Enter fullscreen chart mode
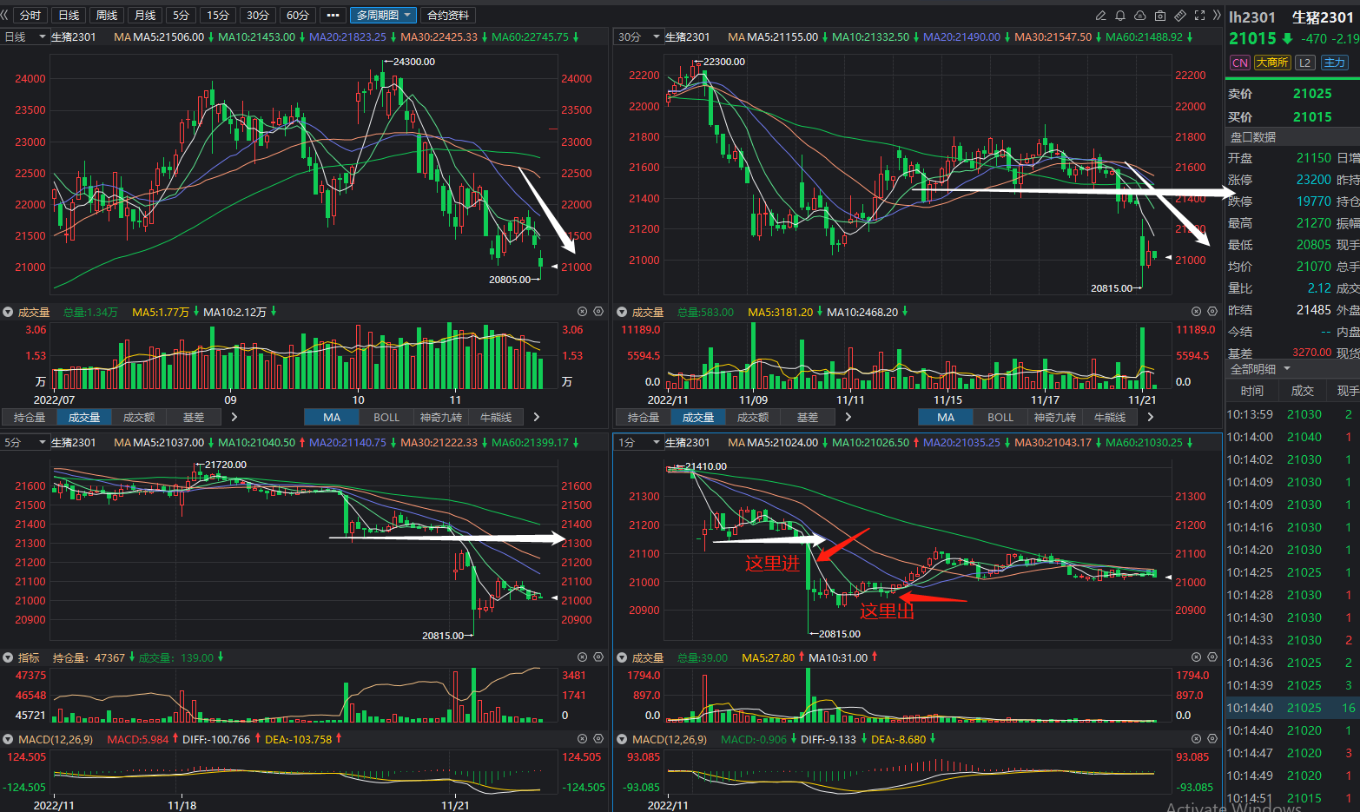Image resolution: width=1360 pixels, height=812 pixels. pos(1200,16)
